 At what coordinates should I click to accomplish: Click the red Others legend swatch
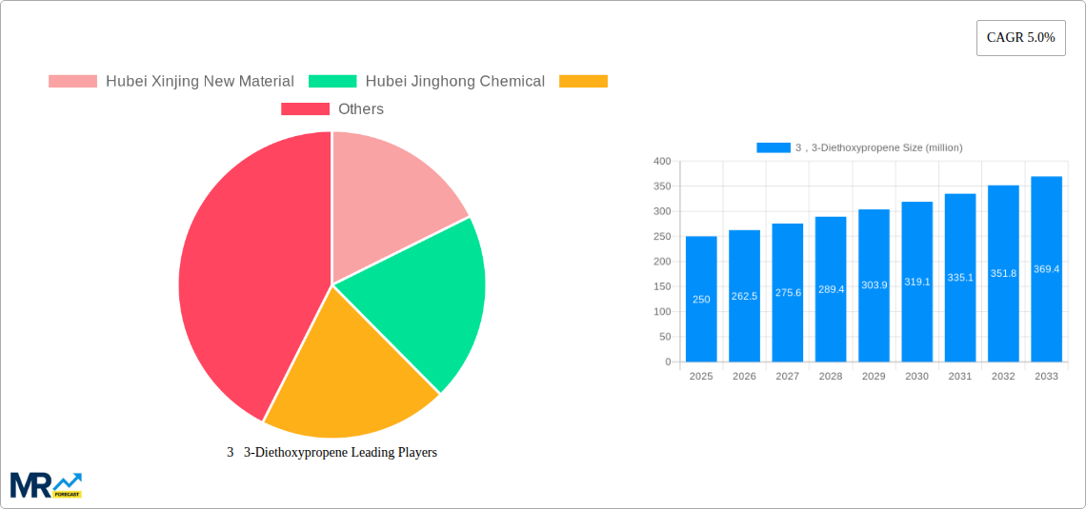pyautogui.click(x=305, y=109)
